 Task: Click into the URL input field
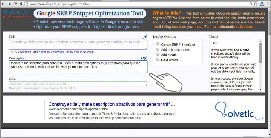click(x=78, y=84)
